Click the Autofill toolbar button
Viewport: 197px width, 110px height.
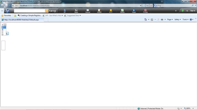click(99, 11)
